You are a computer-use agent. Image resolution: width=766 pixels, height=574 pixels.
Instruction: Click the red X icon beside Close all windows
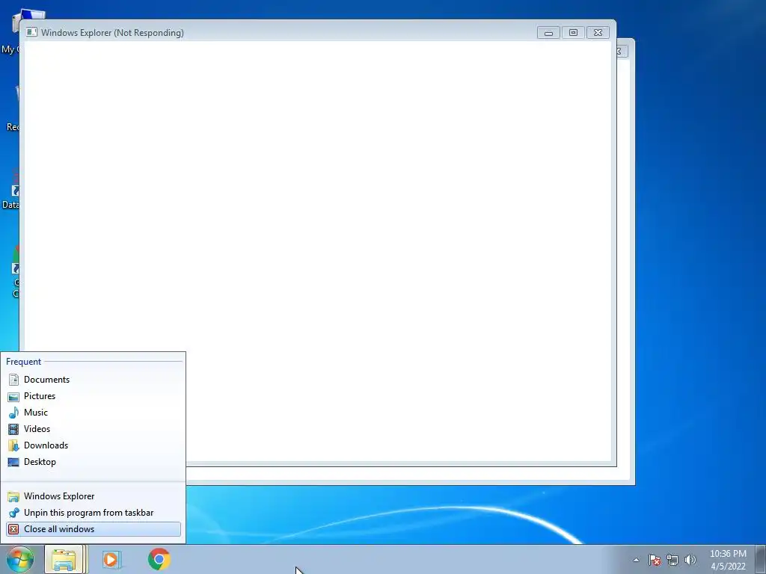point(13,529)
